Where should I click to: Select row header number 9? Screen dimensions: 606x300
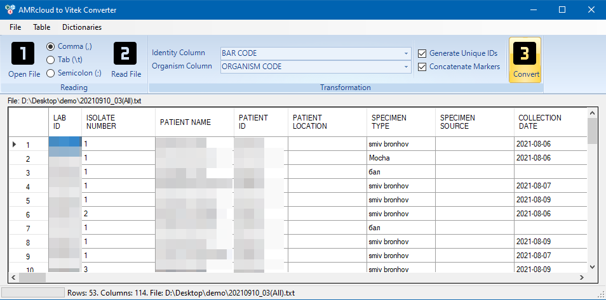29,256
